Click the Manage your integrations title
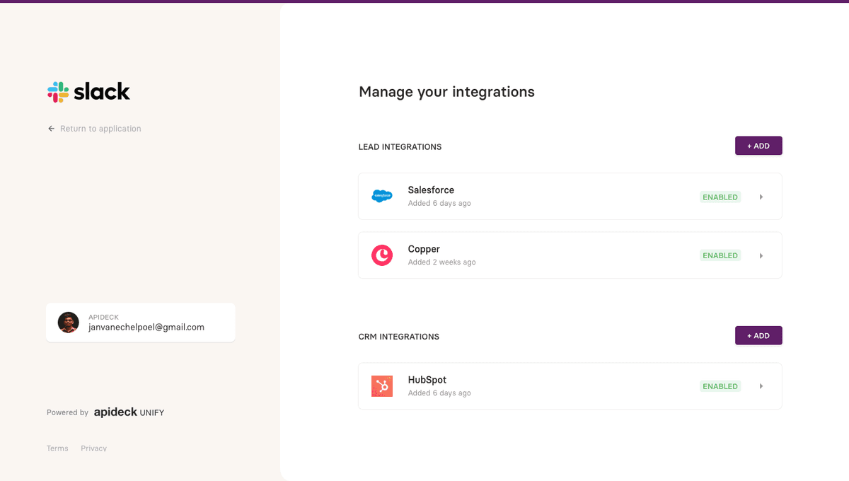 (x=446, y=92)
